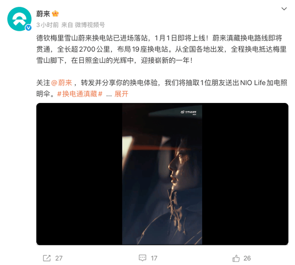Click the blue verified badge on avatar
This screenshot has width=295, height=265.
(28, 28)
